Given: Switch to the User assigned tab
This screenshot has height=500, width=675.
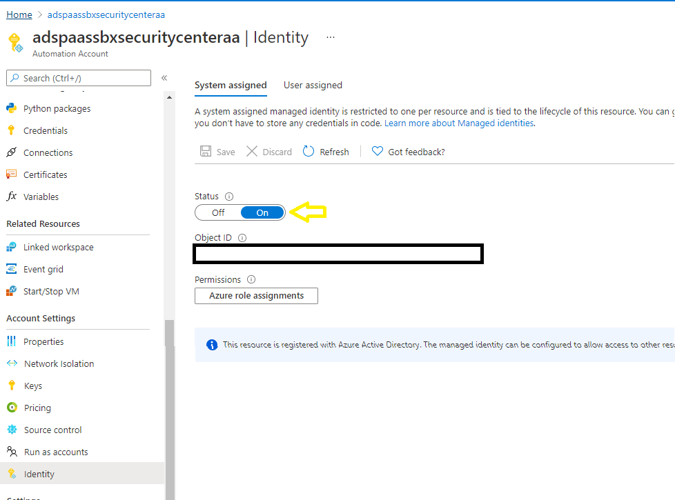Looking at the screenshot, I should point(313,86).
